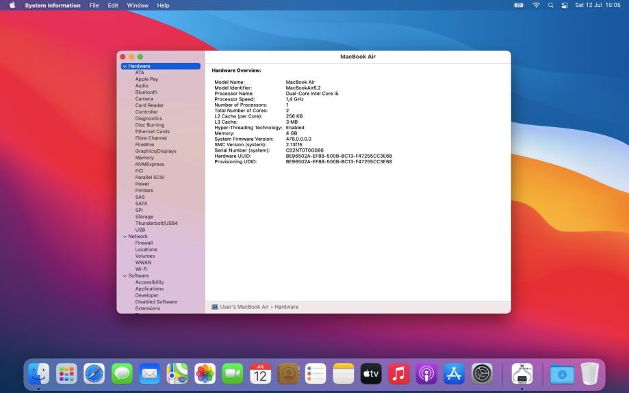The width and height of the screenshot is (629, 393).
Task: Open Control Center in menu bar
Action: [x=565, y=5]
